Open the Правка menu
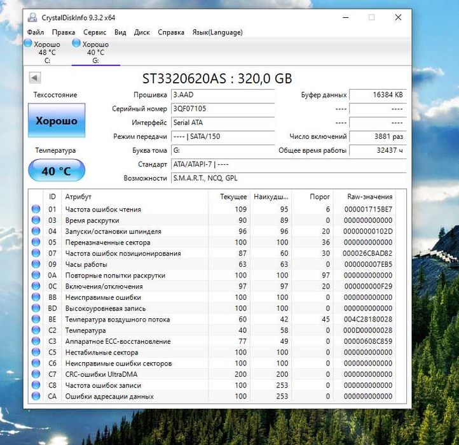The image size is (459, 445). click(64, 32)
